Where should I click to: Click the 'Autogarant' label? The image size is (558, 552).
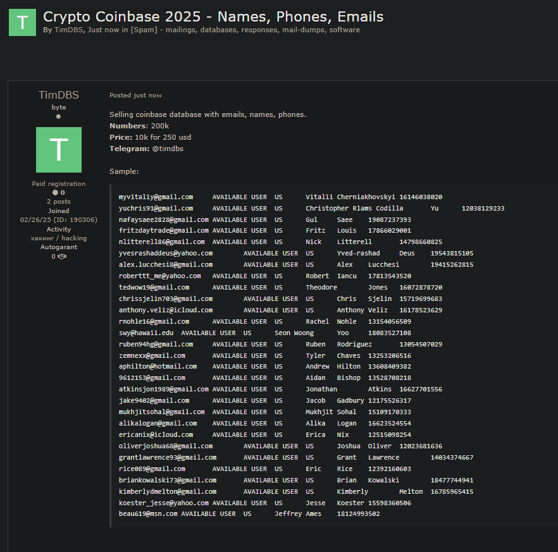pyautogui.click(x=58, y=247)
